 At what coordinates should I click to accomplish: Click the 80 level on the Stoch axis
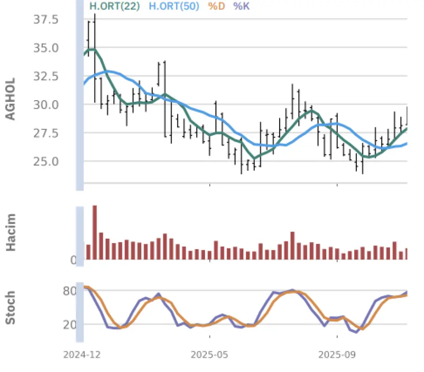tap(71, 291)
